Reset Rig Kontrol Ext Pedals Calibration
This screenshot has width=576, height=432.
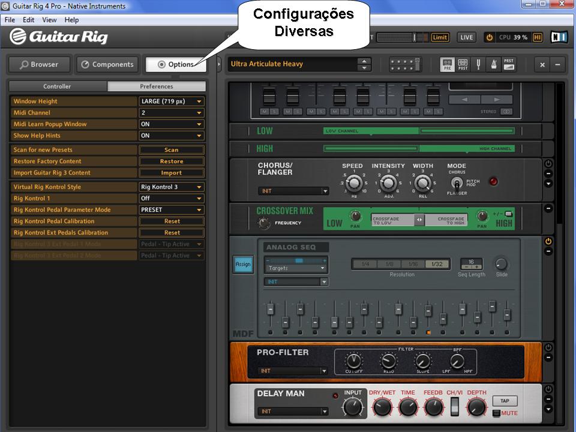point(171,233)
